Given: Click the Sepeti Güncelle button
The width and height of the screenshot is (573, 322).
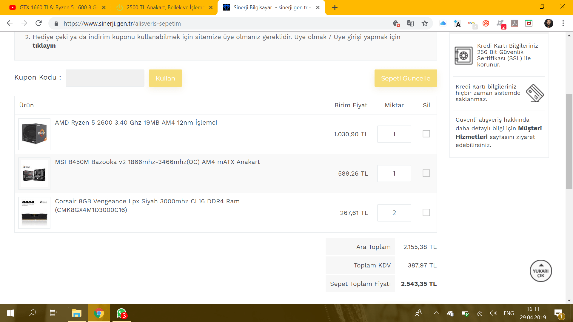Looking at the screenshot, I should point(406,78).
